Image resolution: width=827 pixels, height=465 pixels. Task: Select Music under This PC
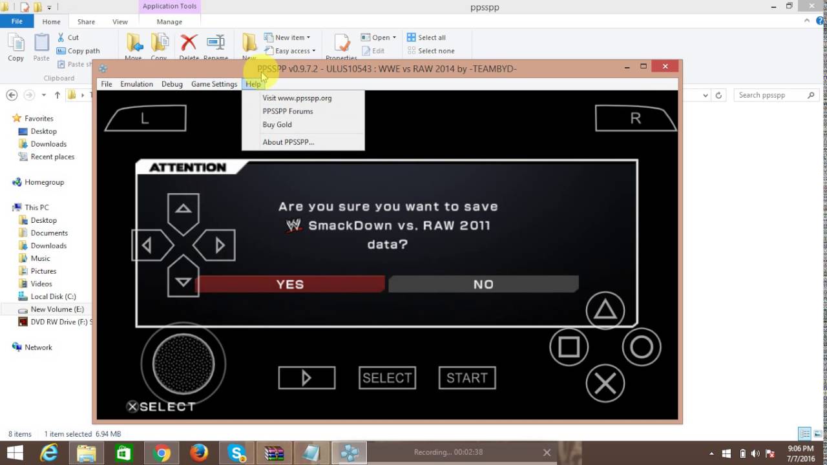(x=40, y=258)
